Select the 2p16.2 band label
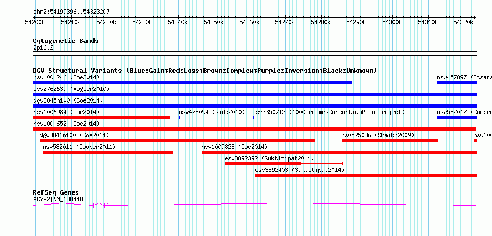Image resolution: width=492 pixels, height=236 pixels. tap(43, 47)
